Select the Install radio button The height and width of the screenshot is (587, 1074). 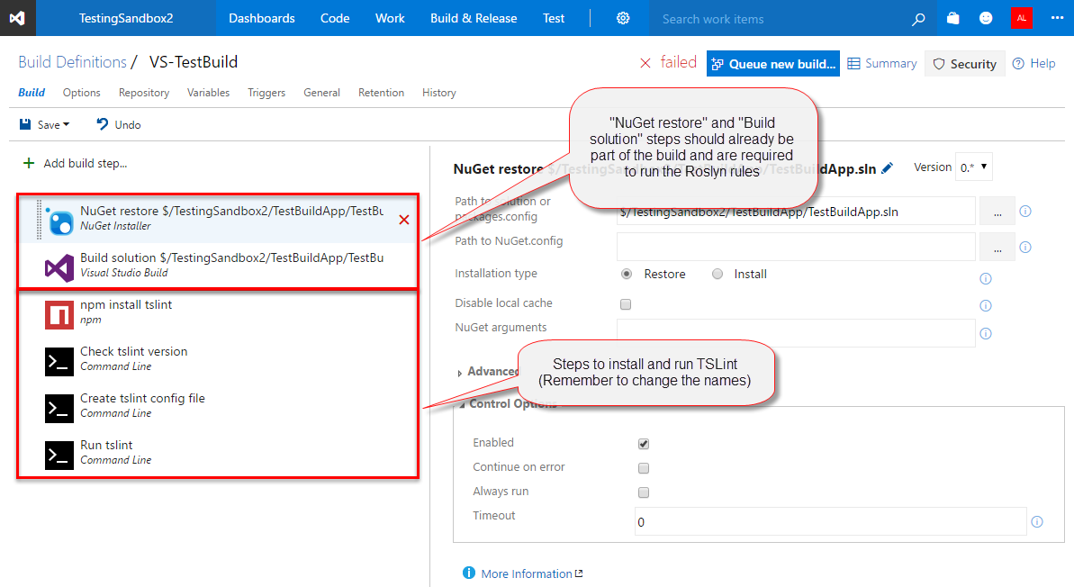click(718, 275)
